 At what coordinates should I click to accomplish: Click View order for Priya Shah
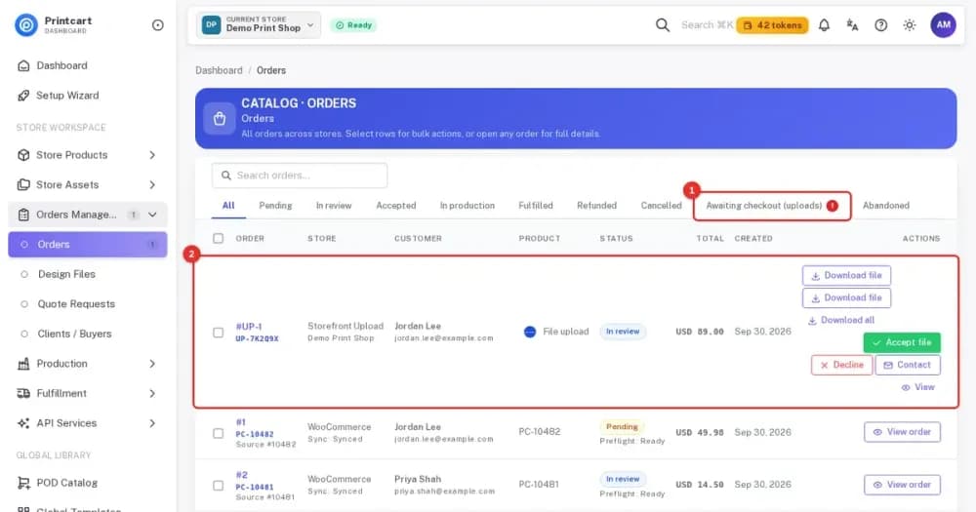coord(902,485)
